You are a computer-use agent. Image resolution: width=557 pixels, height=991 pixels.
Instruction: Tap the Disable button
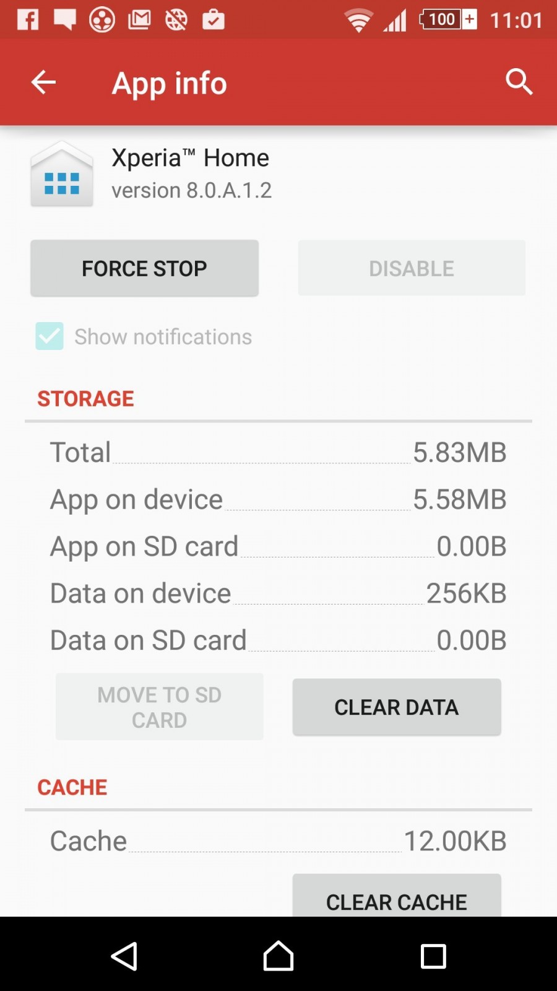[411, 268]
